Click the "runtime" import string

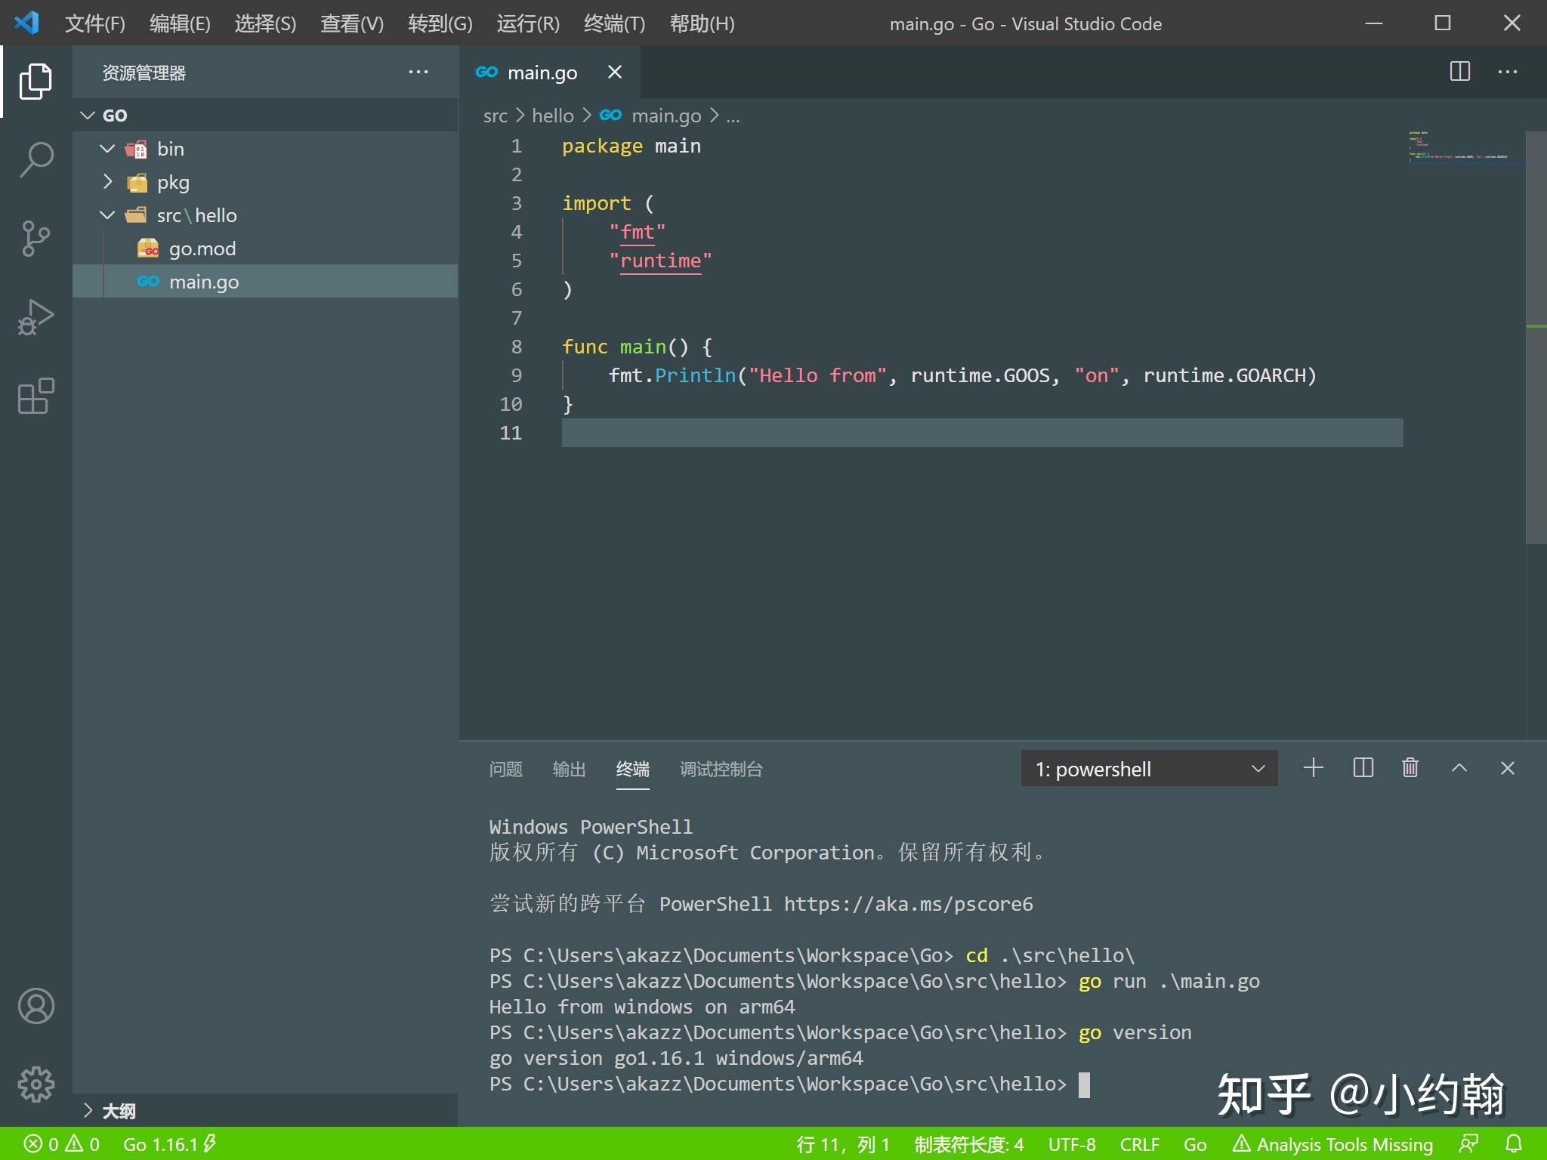[x=660, y=261]
